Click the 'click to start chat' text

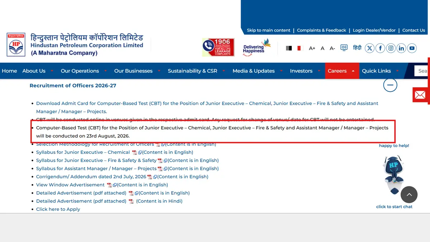(x=394, y=207)
